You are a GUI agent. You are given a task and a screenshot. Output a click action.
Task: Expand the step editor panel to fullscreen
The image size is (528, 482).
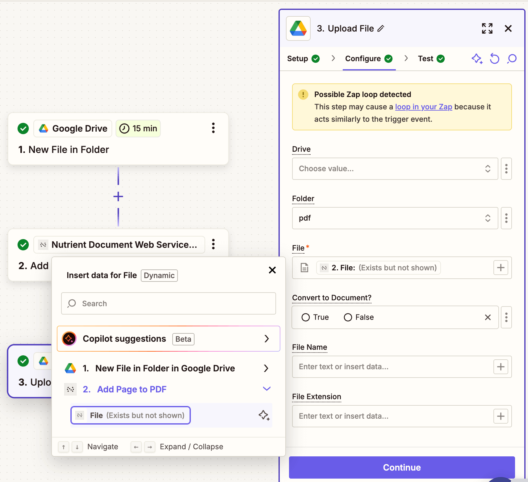487,29
